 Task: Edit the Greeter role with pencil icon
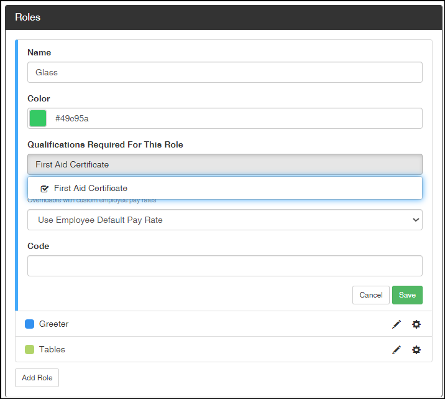click(x=397, y=324)
